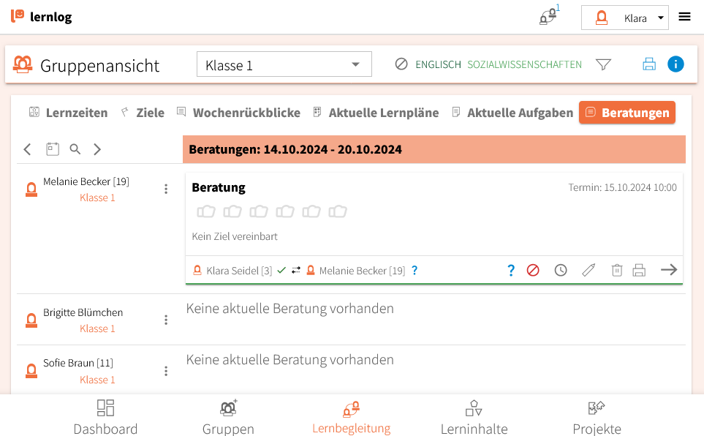Open the hamburger main menu
Screen dimensions: 704x436
[x=684, y=17]
